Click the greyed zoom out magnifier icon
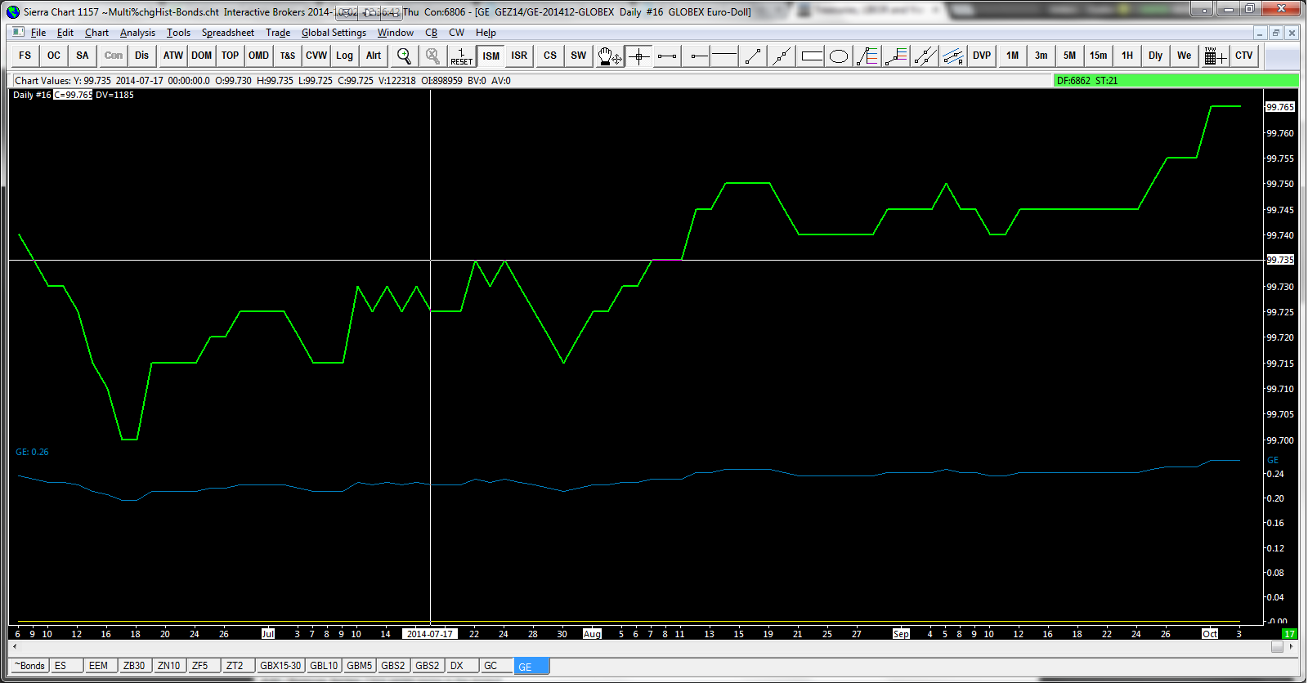 432,56
